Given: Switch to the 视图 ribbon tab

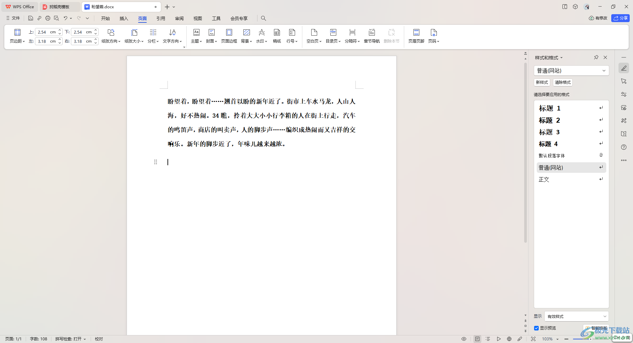Looking at the screenshot, I should [198, 18].
